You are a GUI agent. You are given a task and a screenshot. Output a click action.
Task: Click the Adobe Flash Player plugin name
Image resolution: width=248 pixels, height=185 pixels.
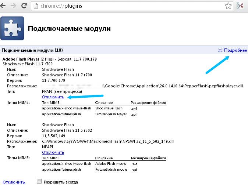21,59
